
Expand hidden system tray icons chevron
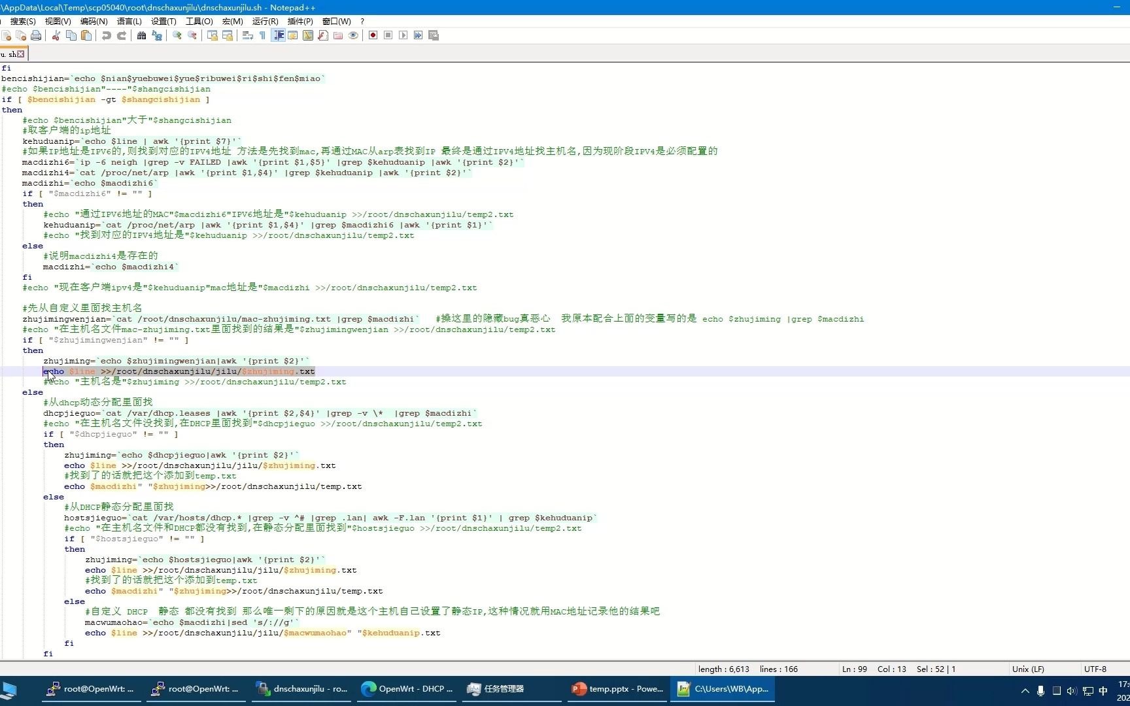click(x=1025, y=691)
